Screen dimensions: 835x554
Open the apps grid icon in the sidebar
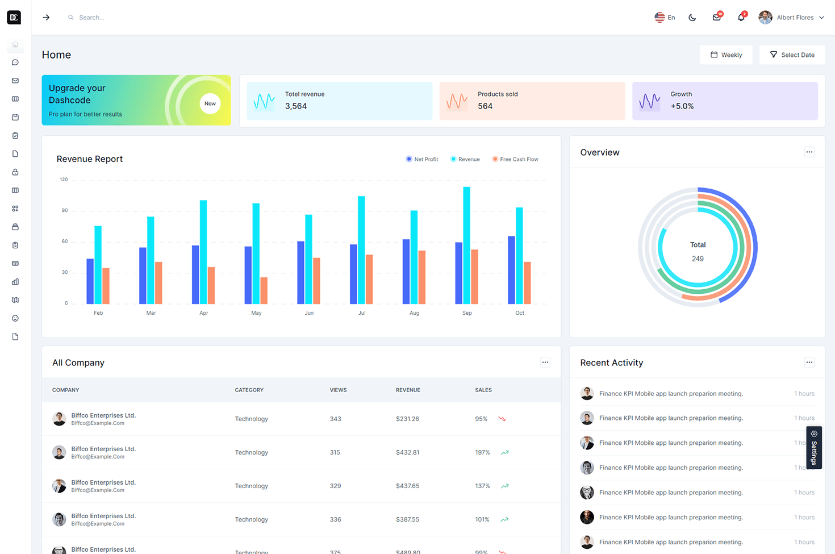point(15,209)
